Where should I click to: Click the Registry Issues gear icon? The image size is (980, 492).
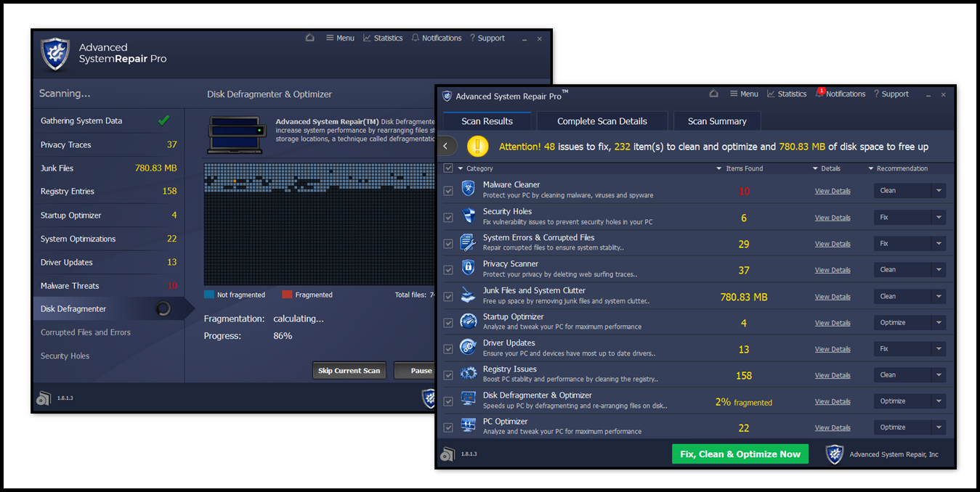click(x=468, y=374)
